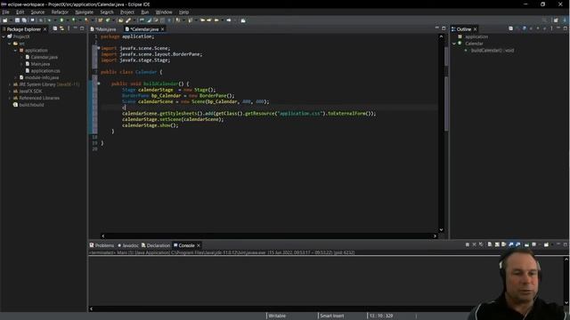The width and height of the screenshot is (570, 320).
Task: Close the Calendar.java editor tab
Action: pos(162,29)
